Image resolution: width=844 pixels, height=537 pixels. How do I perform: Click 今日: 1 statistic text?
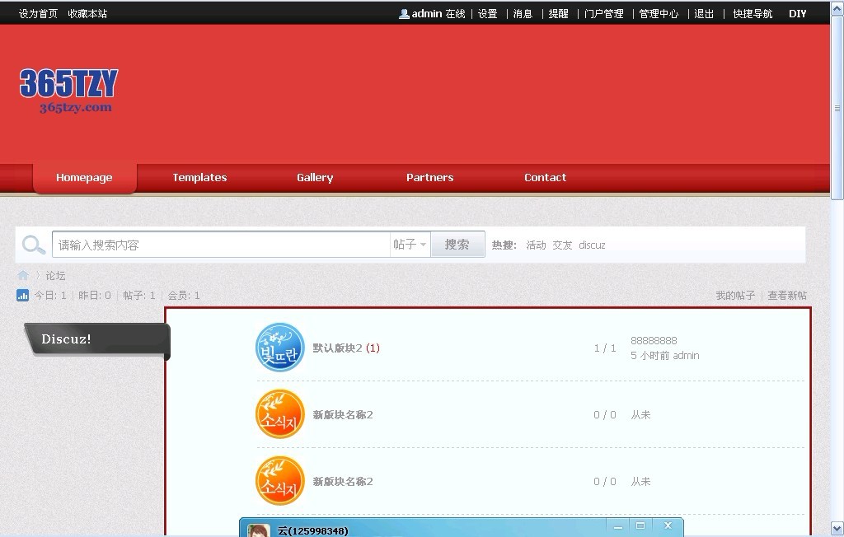pyautogui.click(x=50, y=296)
